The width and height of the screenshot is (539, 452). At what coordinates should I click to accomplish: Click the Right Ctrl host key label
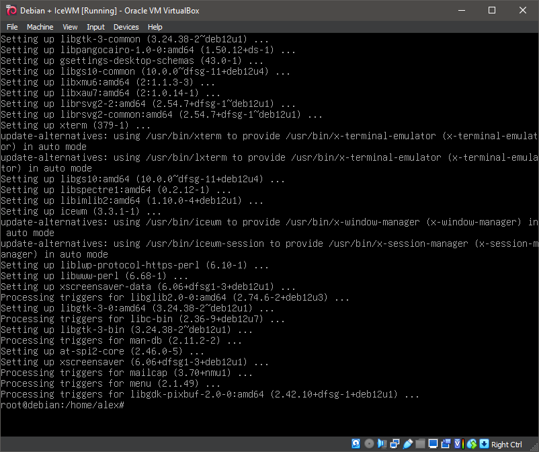(506, 444)
